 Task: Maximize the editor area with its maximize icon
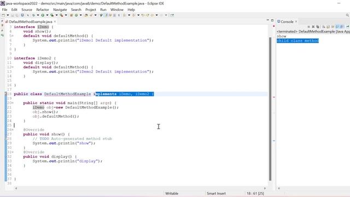click(x=272, y=20)
